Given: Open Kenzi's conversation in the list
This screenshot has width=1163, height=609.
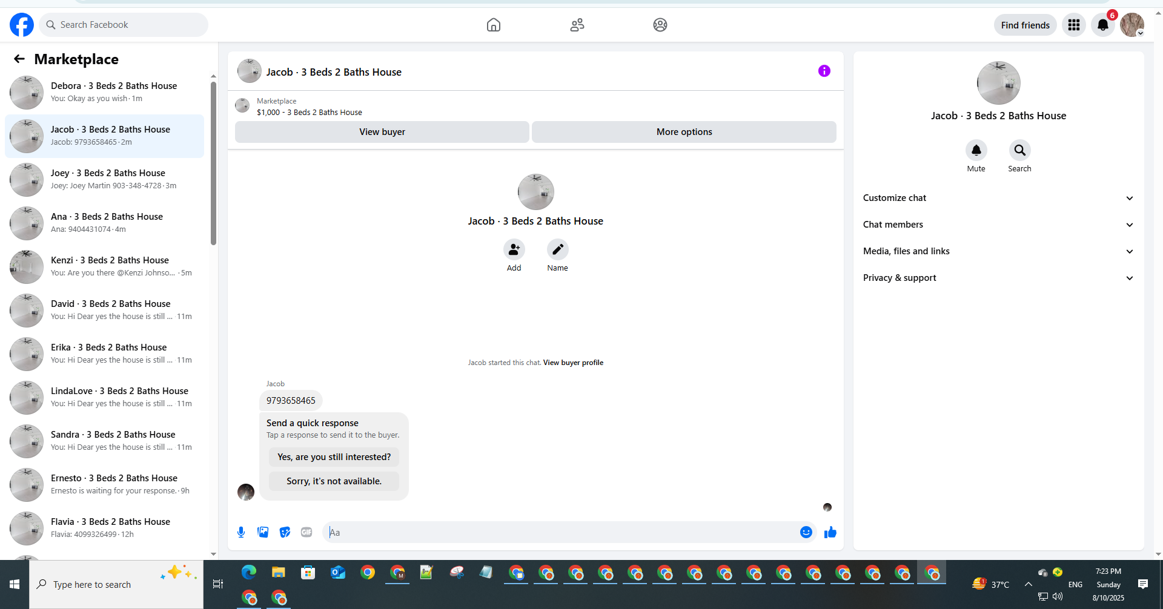Looking at the screenshot, I should [104, 267].
